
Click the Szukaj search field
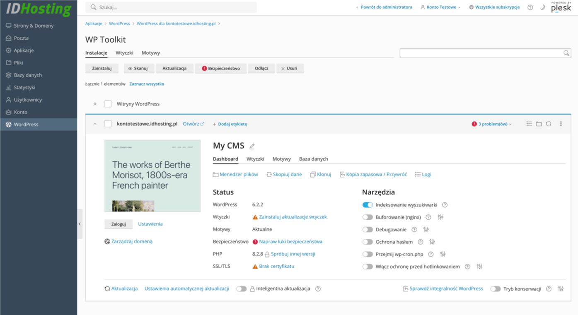click(171, 7)
